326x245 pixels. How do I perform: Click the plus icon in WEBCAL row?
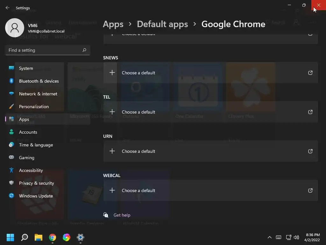(x=112, y=190)
